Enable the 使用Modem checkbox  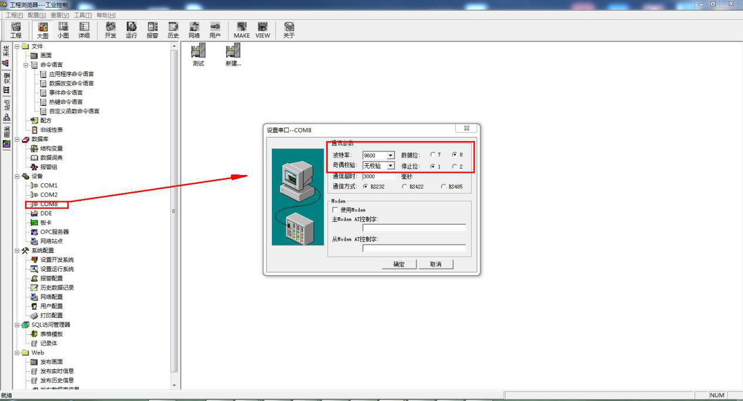click(x=335, y=210)
